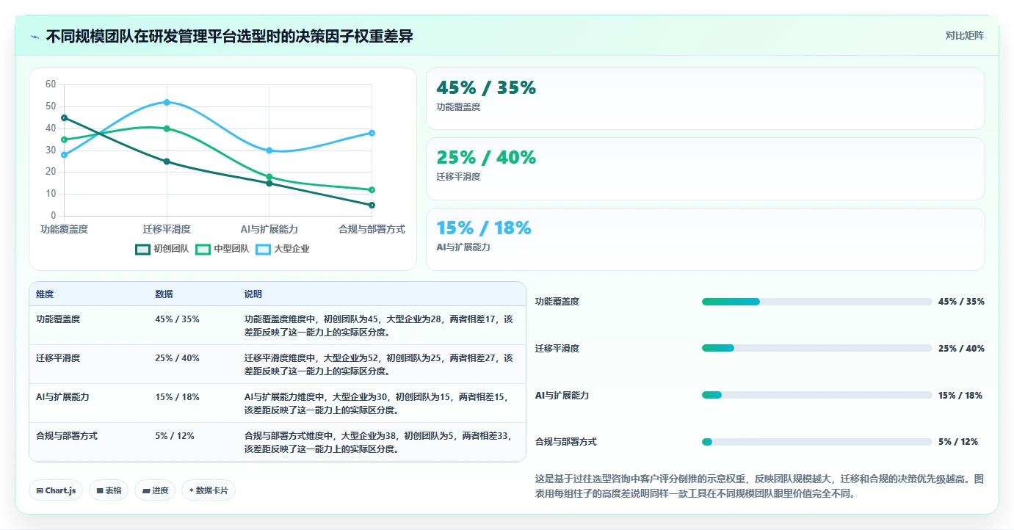Select the 迁移平滑度 table row name
Viewport: 1014px width, 530px height.
click(x=58, y=358)
